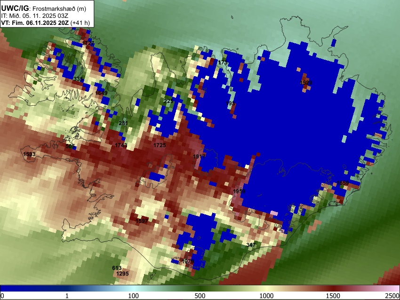Screen dimensions: 400x300
Task: Click the map value 1597
Action: tap(142, 221)
